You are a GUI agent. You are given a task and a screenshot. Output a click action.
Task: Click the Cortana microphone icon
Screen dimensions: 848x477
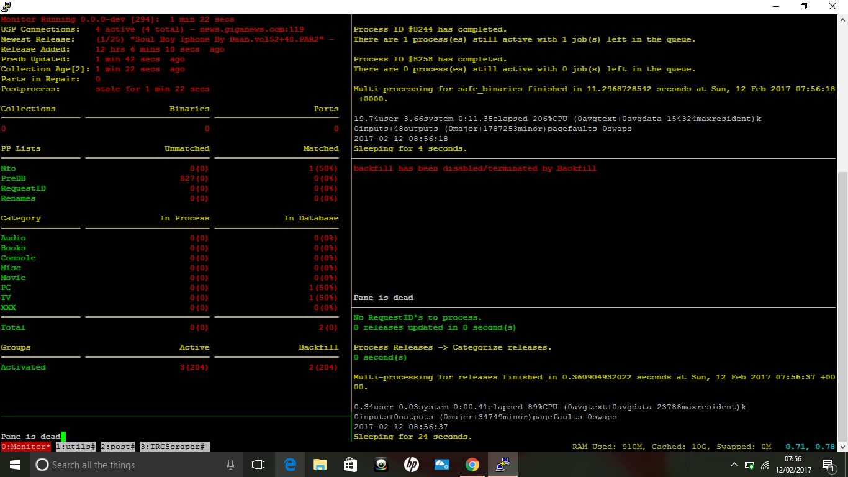pos(231,465)
